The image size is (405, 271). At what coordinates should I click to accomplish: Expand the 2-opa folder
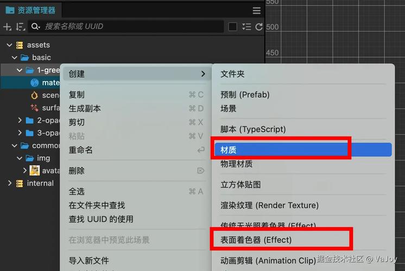pyautogui.click(x=20, y=120)
